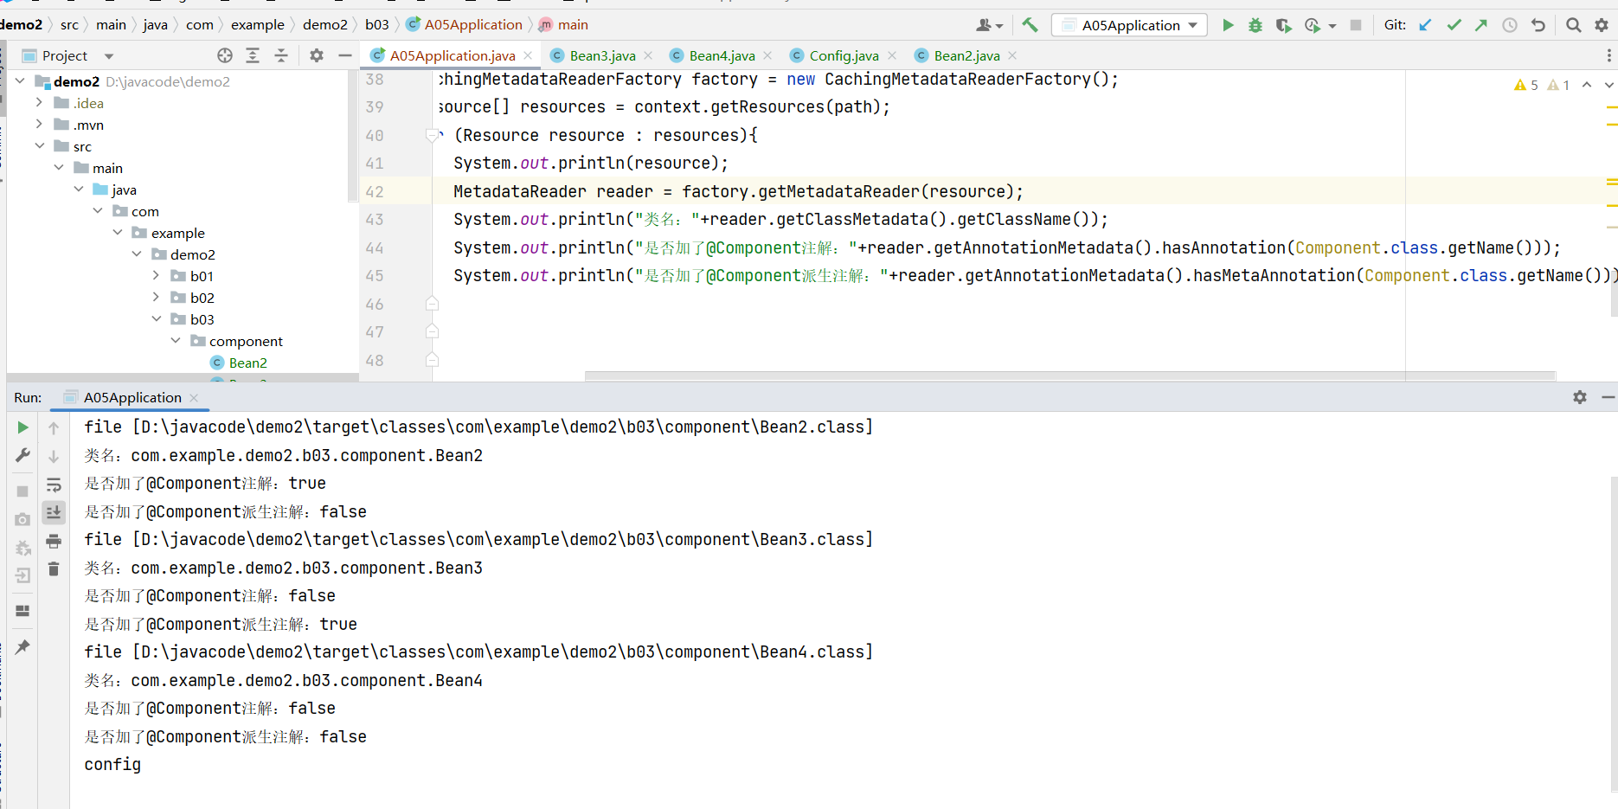Run with coverage icon in the toolbar
The image size is (1618, 809).
point(1283,25)
